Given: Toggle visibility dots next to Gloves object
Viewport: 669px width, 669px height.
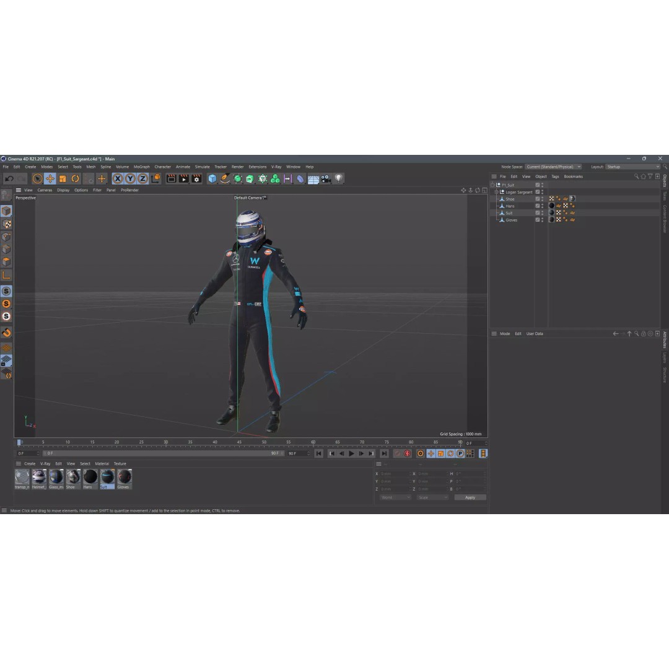Looking at the screenshot, I should point(543,219).
